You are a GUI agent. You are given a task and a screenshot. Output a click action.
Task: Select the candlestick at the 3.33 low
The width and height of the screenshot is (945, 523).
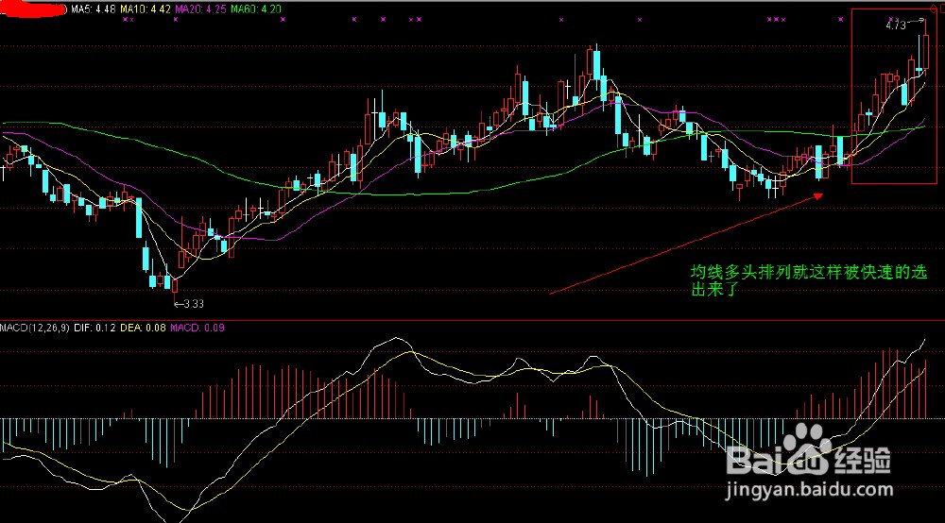tap(175, 285)
